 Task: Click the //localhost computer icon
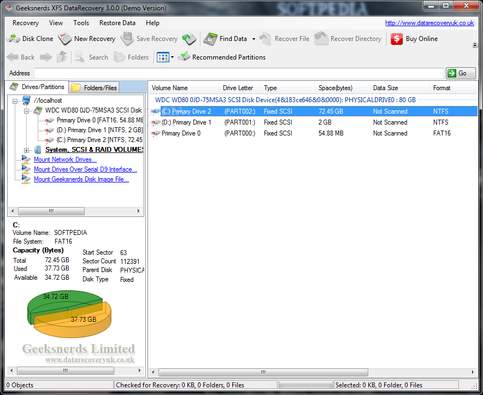[26, 100]
